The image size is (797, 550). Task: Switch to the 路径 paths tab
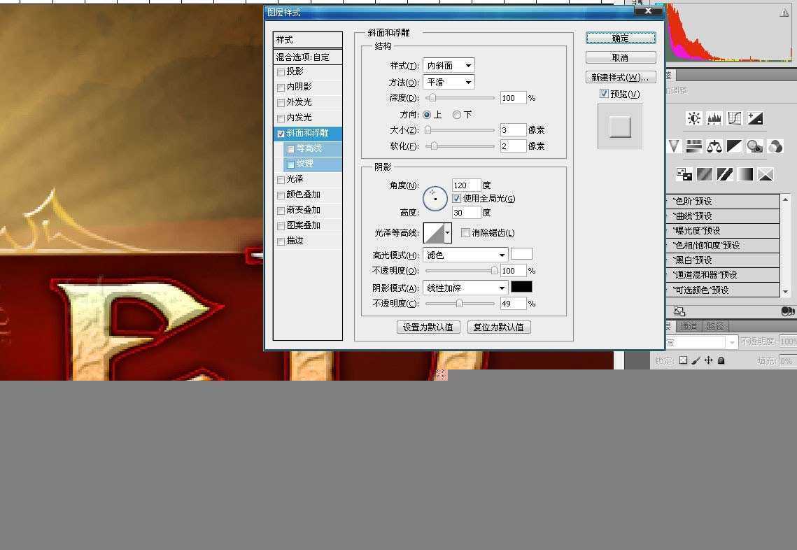point(715,326)
